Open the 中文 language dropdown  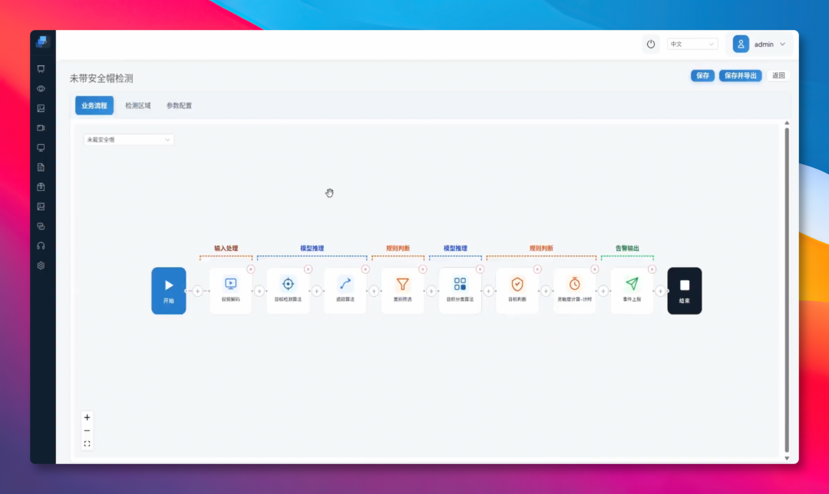click(692, 44)
